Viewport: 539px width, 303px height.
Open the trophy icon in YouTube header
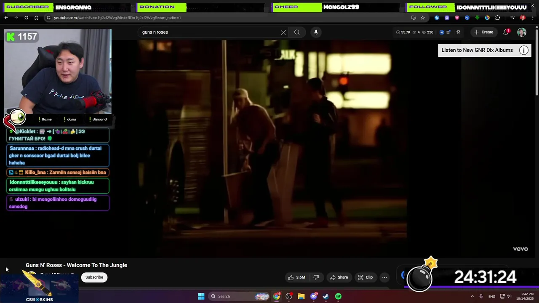click(458, 32)
